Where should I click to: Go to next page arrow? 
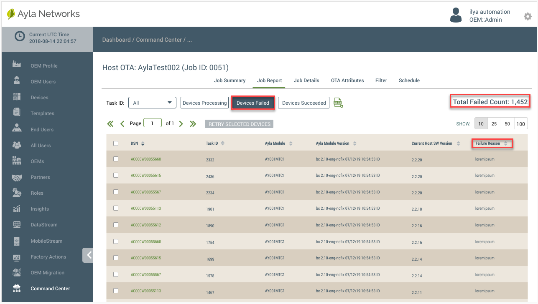coord(181,123)
